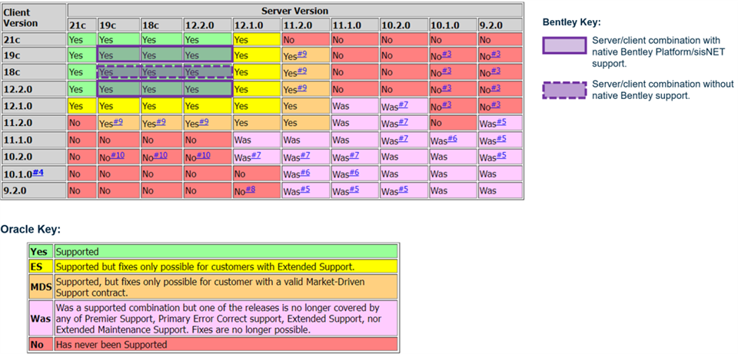Open #3 link in row 12.2.0 under server 9.2.0

click(496, 88)
